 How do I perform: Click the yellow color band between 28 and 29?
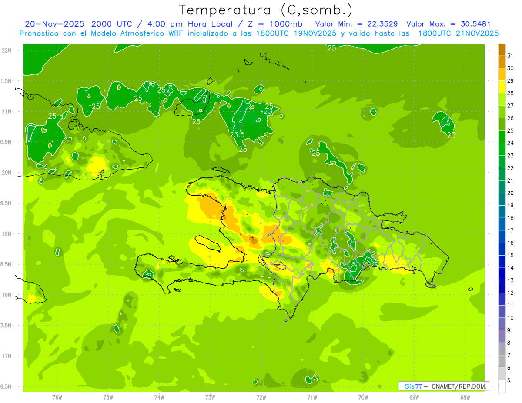coord(502,87)
